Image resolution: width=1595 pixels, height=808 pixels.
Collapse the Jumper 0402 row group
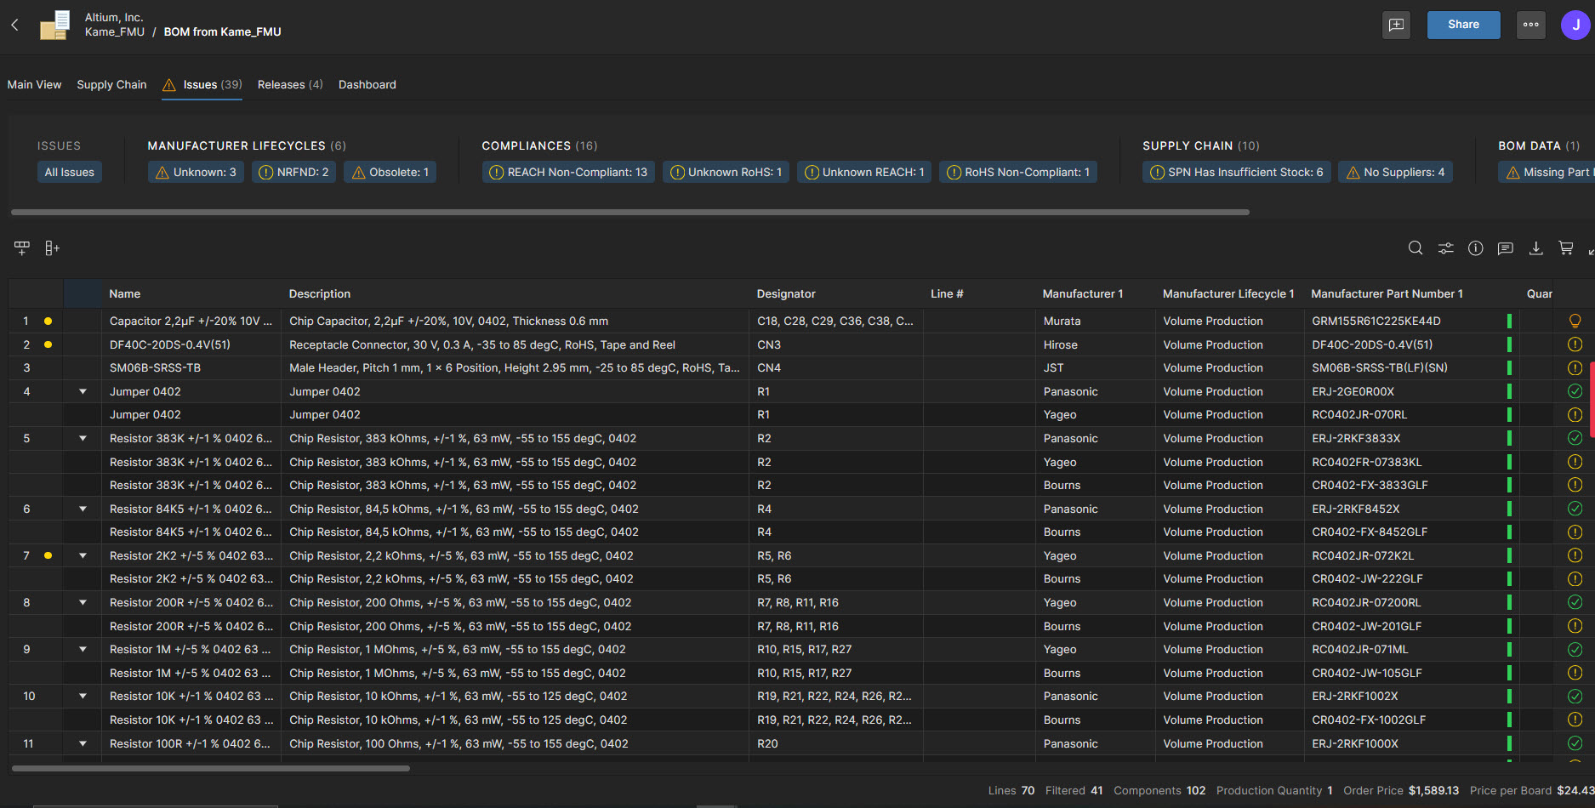[83, 391]
